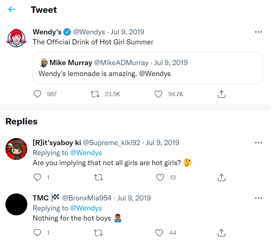Retweet TMC's reply
Image resolution: width=277 pixels, height=247 pixels.
(99, 233)
